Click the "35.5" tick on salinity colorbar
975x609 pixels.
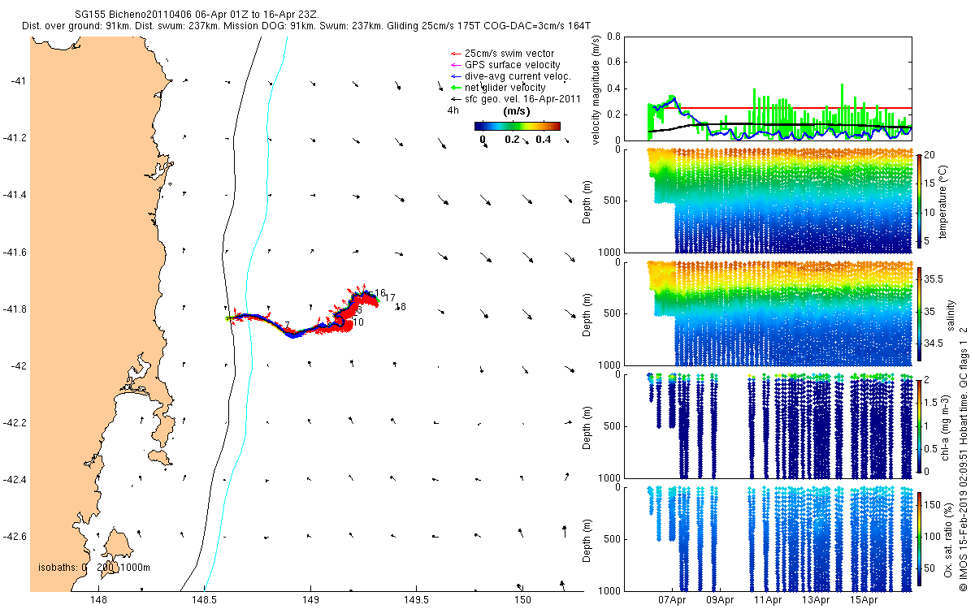click(934, 279)
